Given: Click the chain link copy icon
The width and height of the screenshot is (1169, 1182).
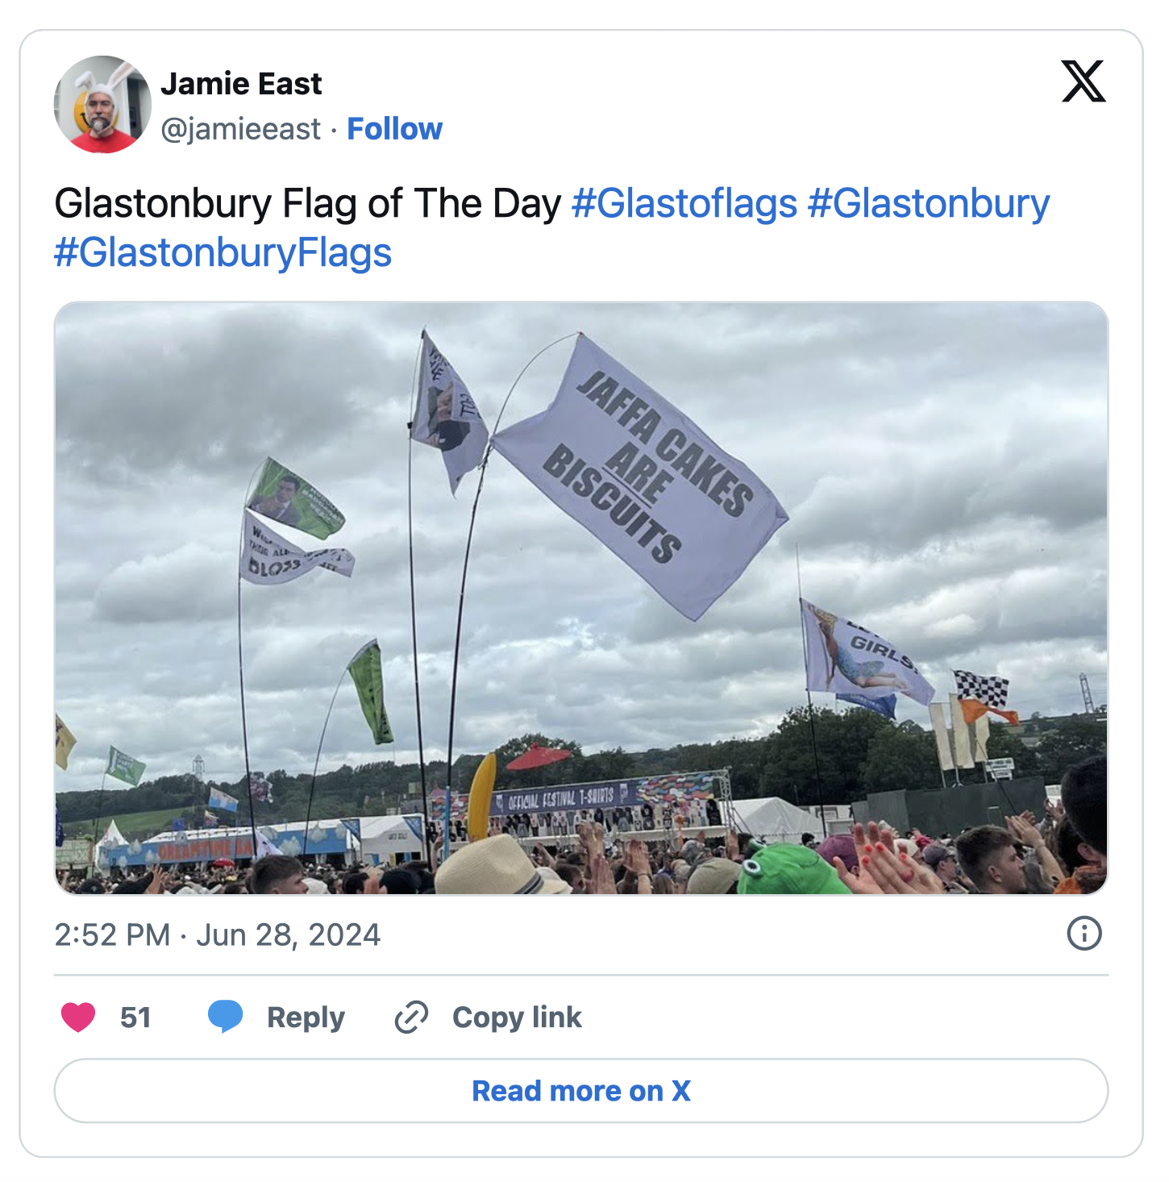Looking at the screenshot, I should point(411,1018).
